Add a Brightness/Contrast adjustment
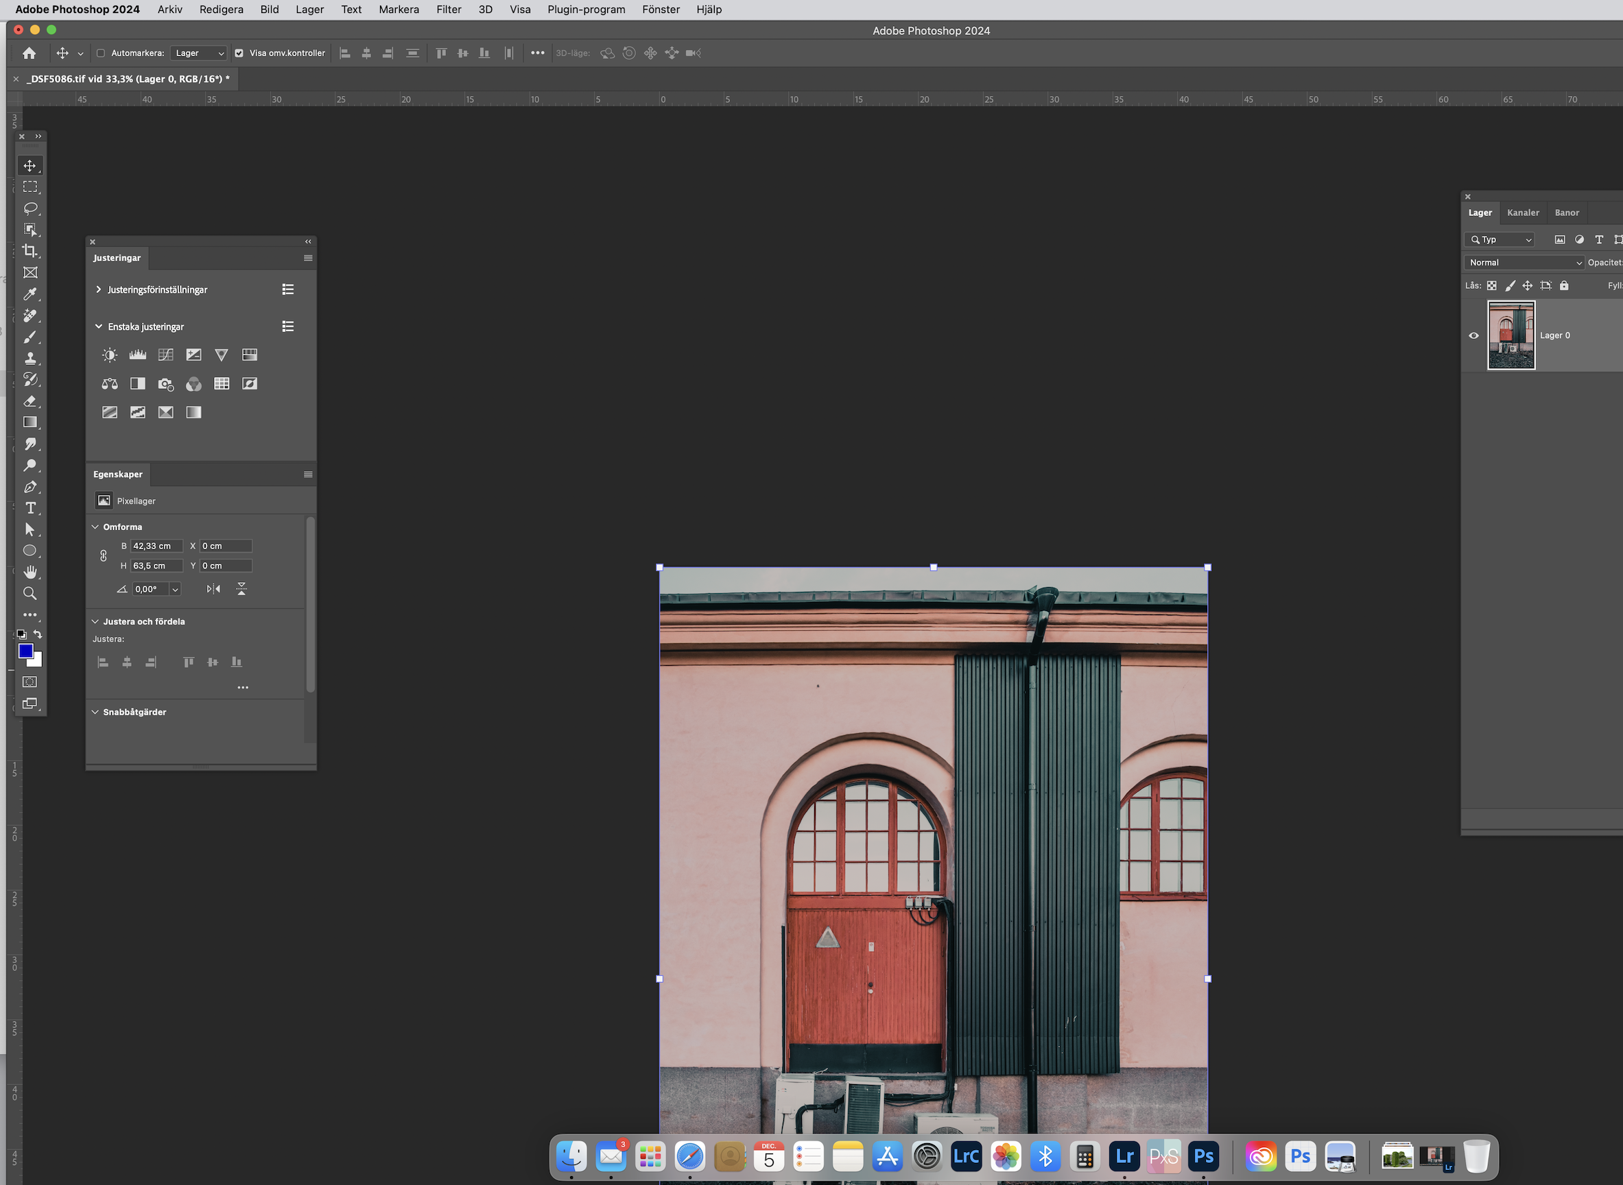1623x1185 pixels. [x=110, y=354]
